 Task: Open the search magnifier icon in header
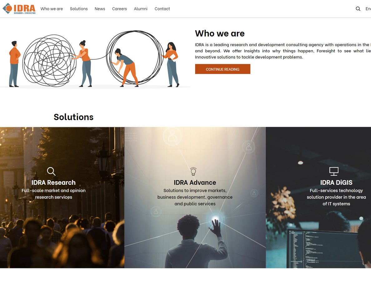tap(358, 9)
